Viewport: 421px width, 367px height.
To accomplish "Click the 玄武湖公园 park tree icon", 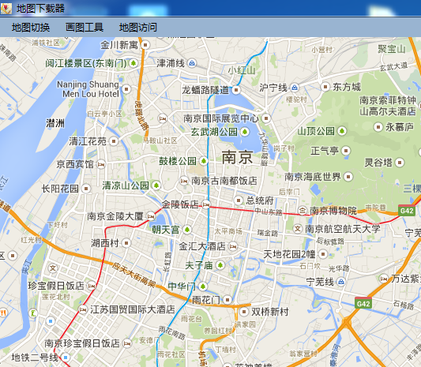I will [x=245, y=132].
